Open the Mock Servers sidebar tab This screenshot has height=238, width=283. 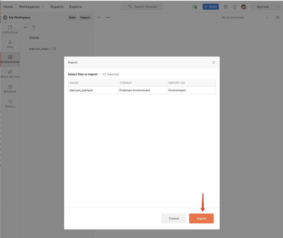tap(10, 74)
